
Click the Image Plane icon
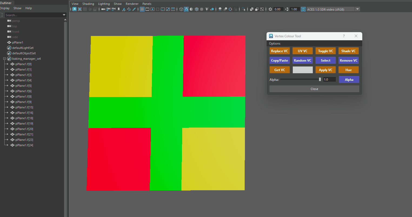coord(124,9)
